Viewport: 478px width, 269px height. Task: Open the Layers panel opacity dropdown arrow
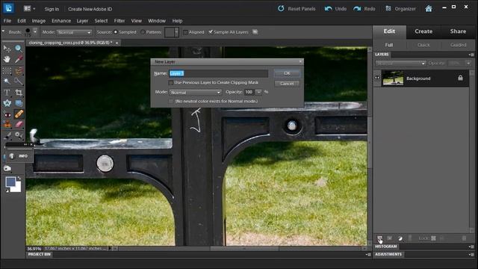pyautogui.click(x=468, y=63)
